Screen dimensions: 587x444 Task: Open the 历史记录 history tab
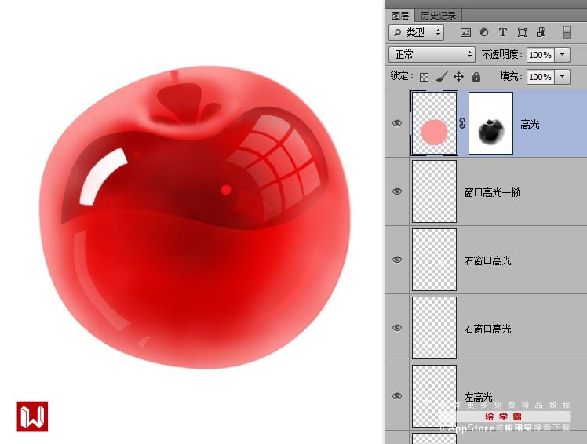[x=438, y=16]
